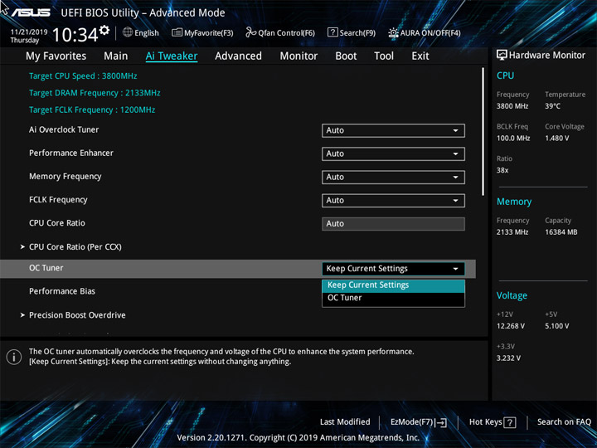
Task: Select the Performance Bias row label
Action: tap(62, 291)
